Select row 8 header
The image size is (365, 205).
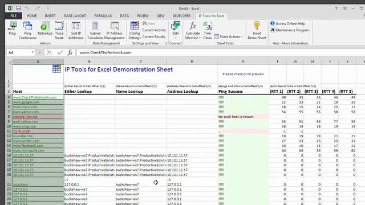pos(9,117)
